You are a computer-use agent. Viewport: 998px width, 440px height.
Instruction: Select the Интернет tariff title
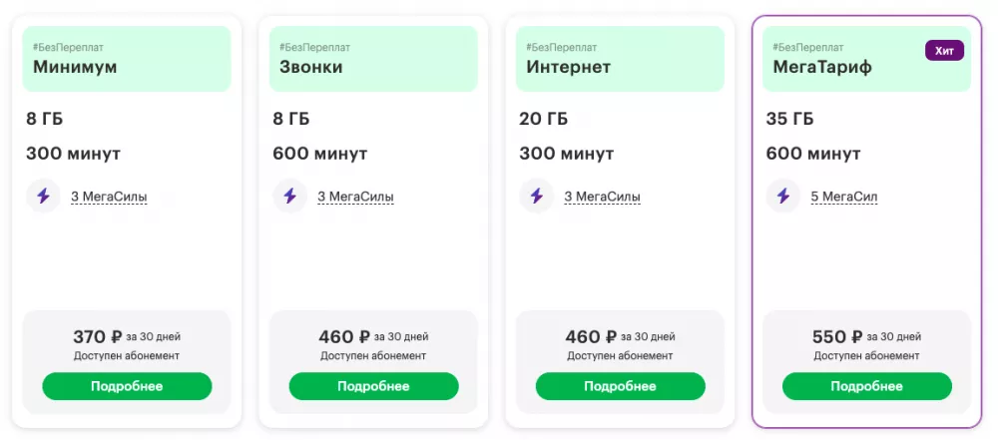[569, 68]
